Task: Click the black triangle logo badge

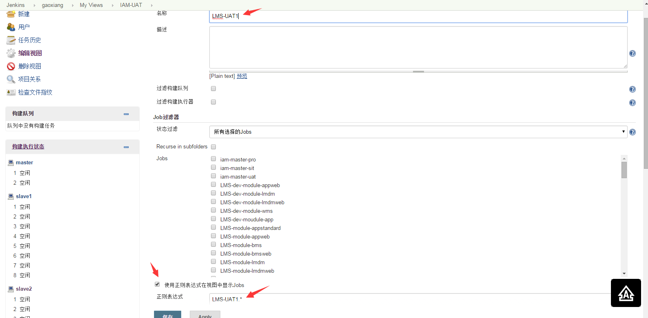Action: (626, 293)
